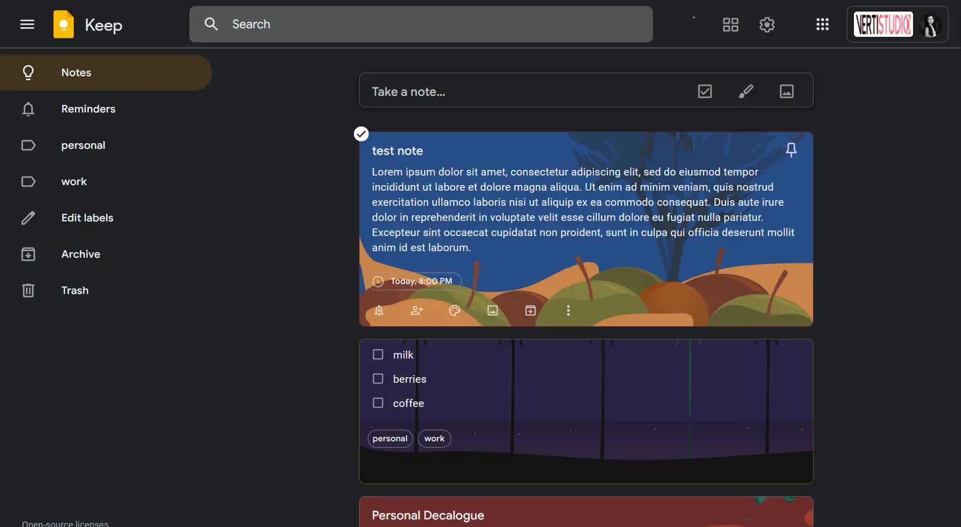Open Trash in the sidebar
The width and height of the screenshot is (961, 527).
[x=106, y=290]
